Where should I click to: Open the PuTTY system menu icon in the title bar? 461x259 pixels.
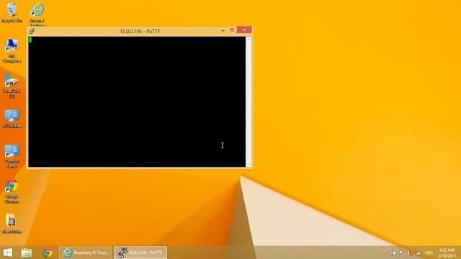click(32, 31)
